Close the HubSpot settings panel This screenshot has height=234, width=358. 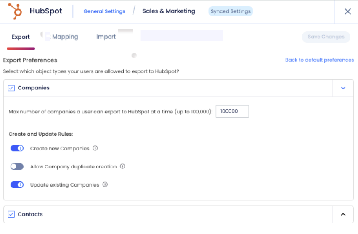347,12
